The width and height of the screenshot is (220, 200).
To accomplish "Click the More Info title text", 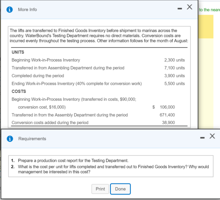I will point(27,9).
